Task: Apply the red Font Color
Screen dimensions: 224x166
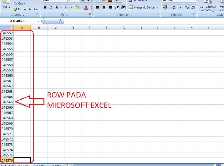Action: [86, 7]
